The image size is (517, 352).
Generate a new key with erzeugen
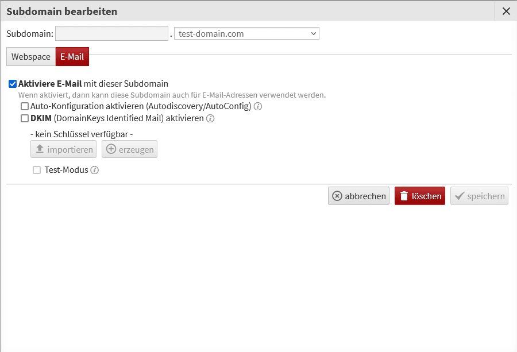pos(129,149)
